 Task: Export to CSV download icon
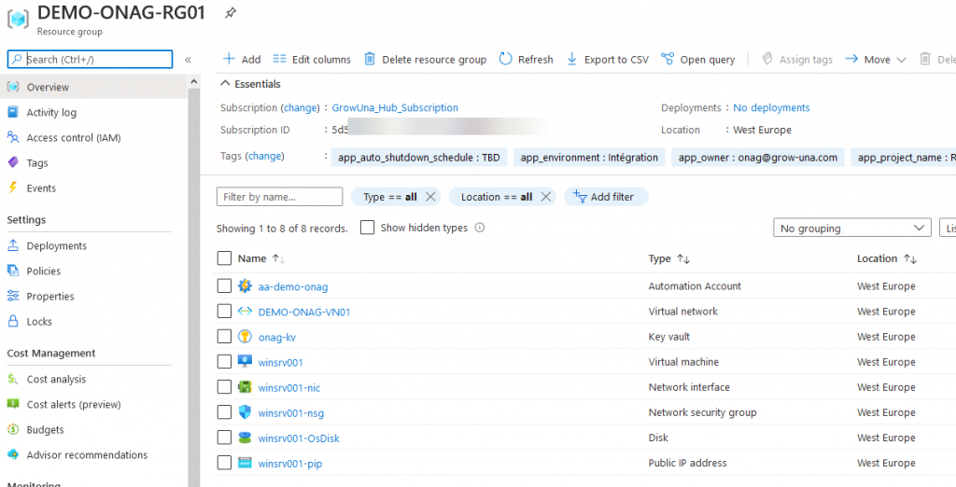572,59
